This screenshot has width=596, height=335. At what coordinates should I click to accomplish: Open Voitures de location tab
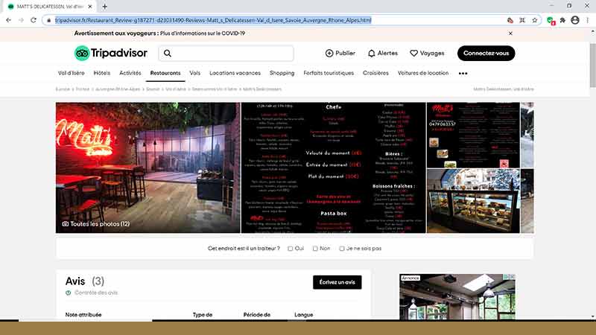[x=423, y=73]
